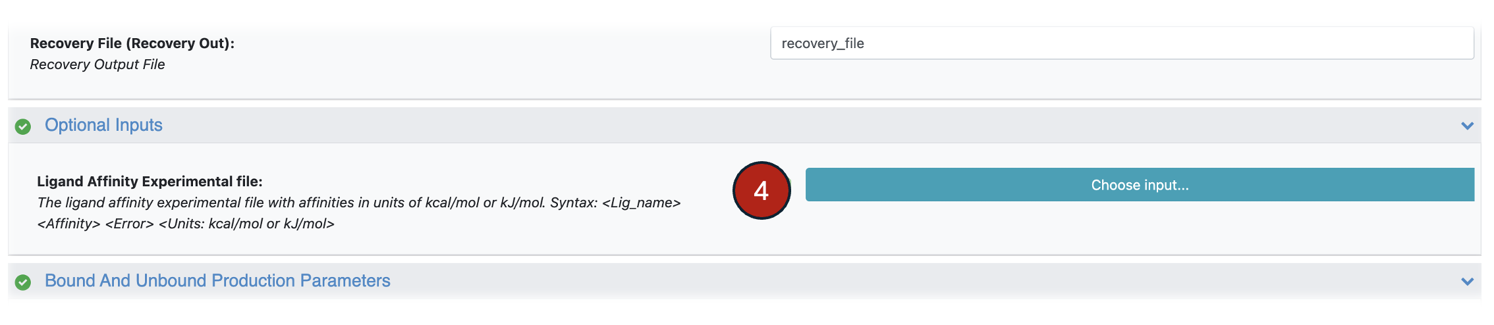Expand Bound And Unbound Production Parameters via chevron
This screenshot has height=325, width=1494.
point(1467,282)
